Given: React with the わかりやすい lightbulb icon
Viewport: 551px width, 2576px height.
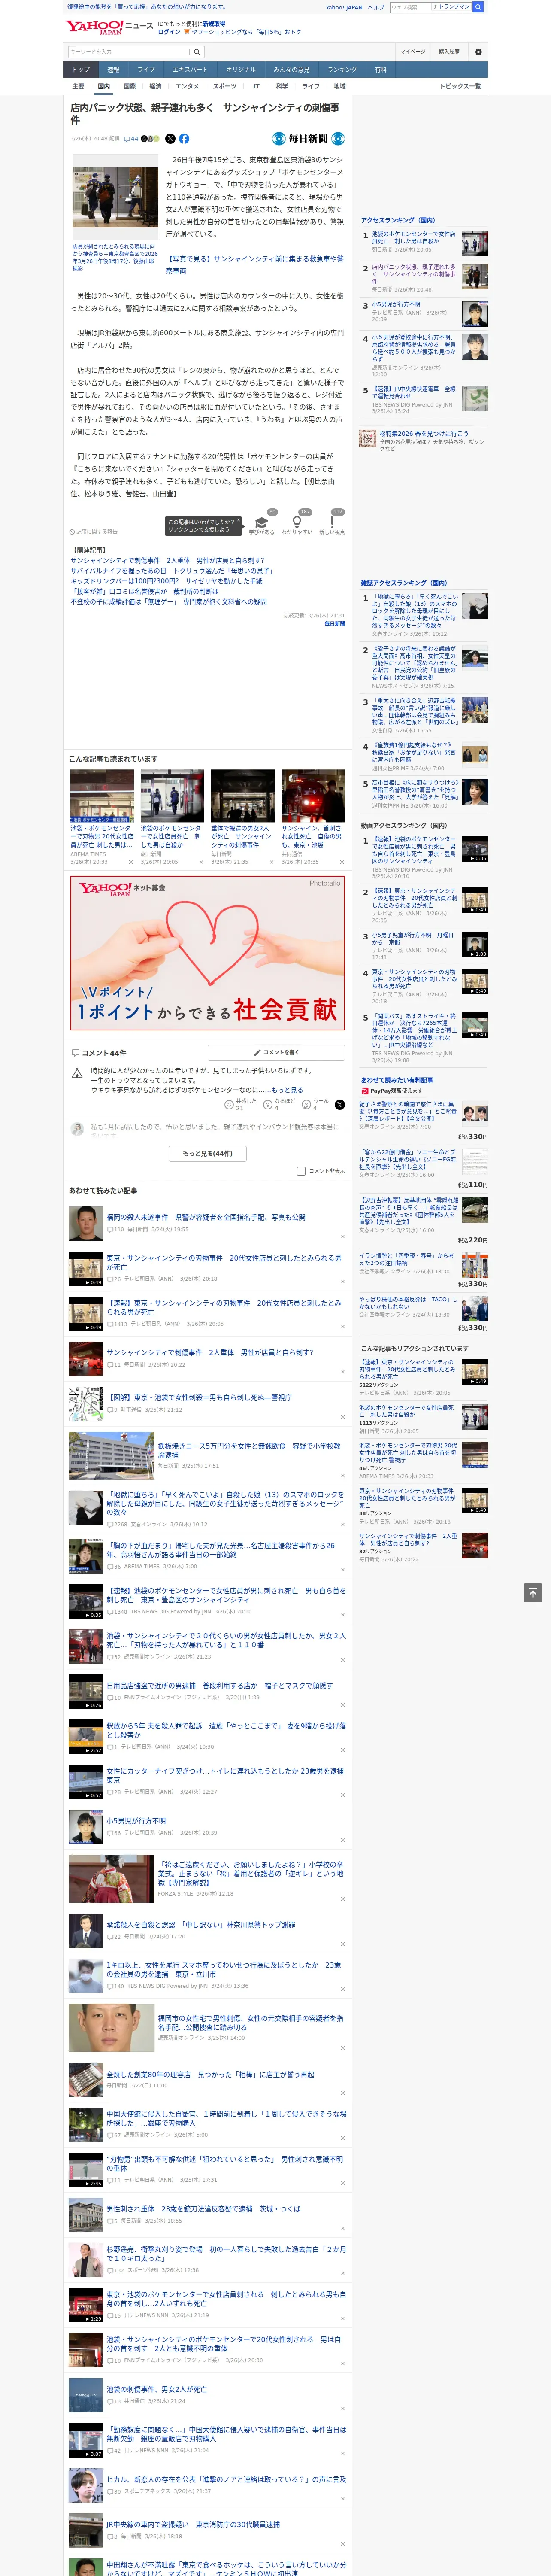Looking at the screenshot, I should [296, 523].
